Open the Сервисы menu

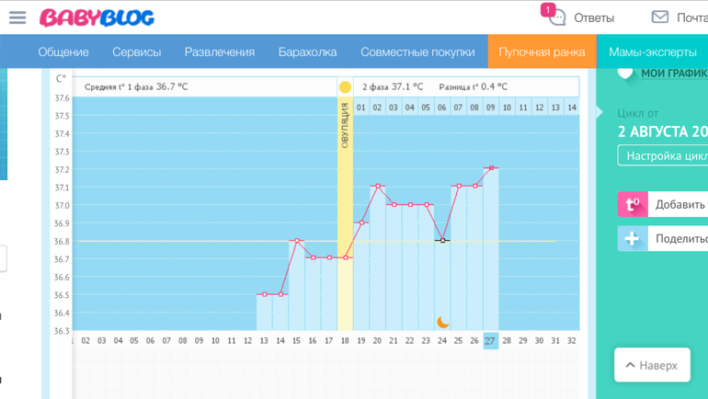point(136,51)
